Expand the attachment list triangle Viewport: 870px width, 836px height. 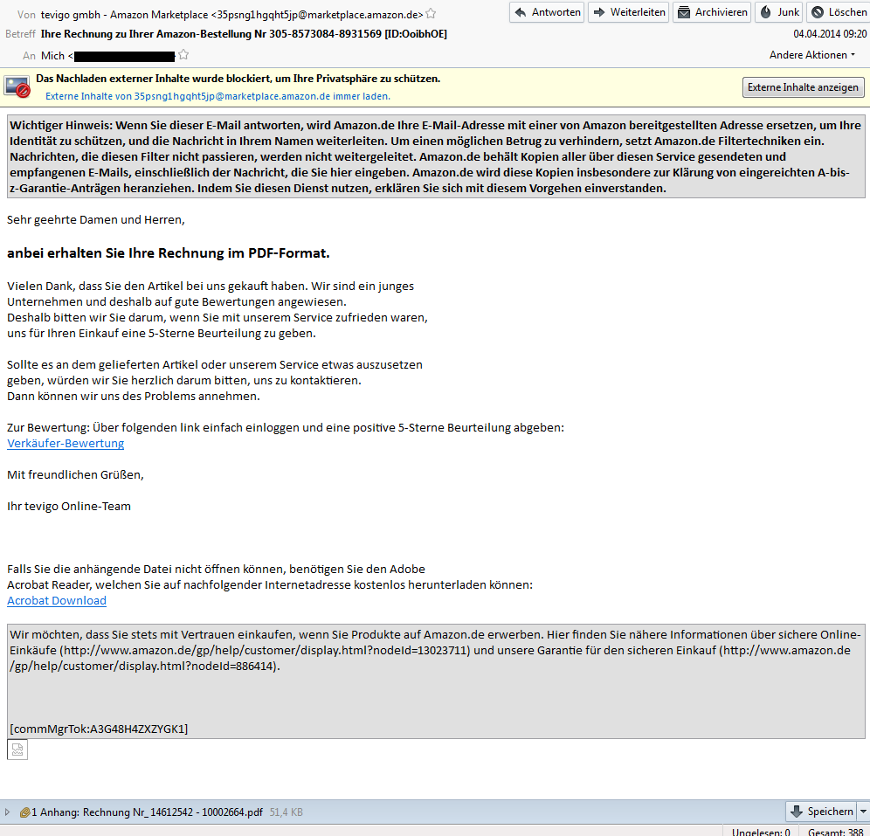point(7,812)
